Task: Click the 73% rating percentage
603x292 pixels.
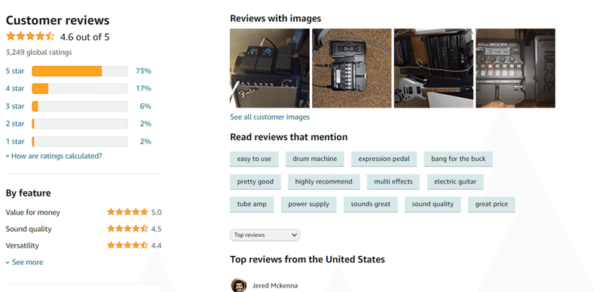Action: tap(143, 71)
